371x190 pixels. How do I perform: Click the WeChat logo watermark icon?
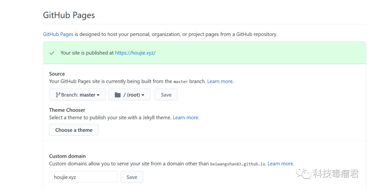click(x=304, y=173)
